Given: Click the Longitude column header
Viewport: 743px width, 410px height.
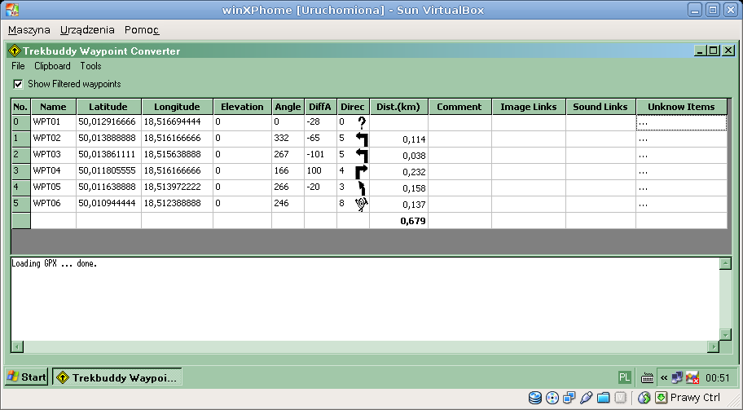Looking at the screenshot, I should (178, 107).
